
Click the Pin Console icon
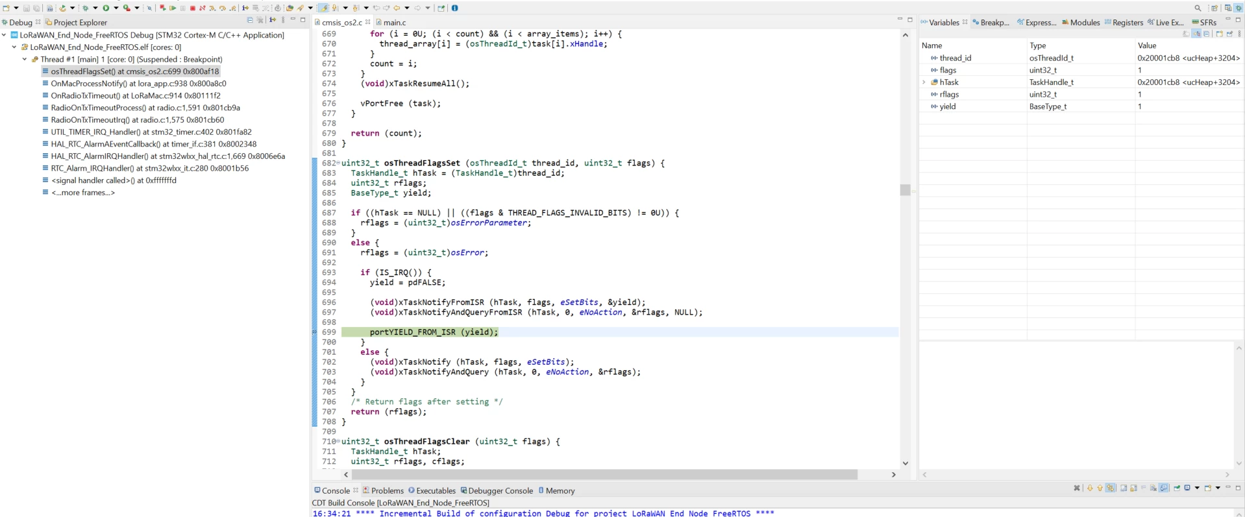tap(1176, 488)
